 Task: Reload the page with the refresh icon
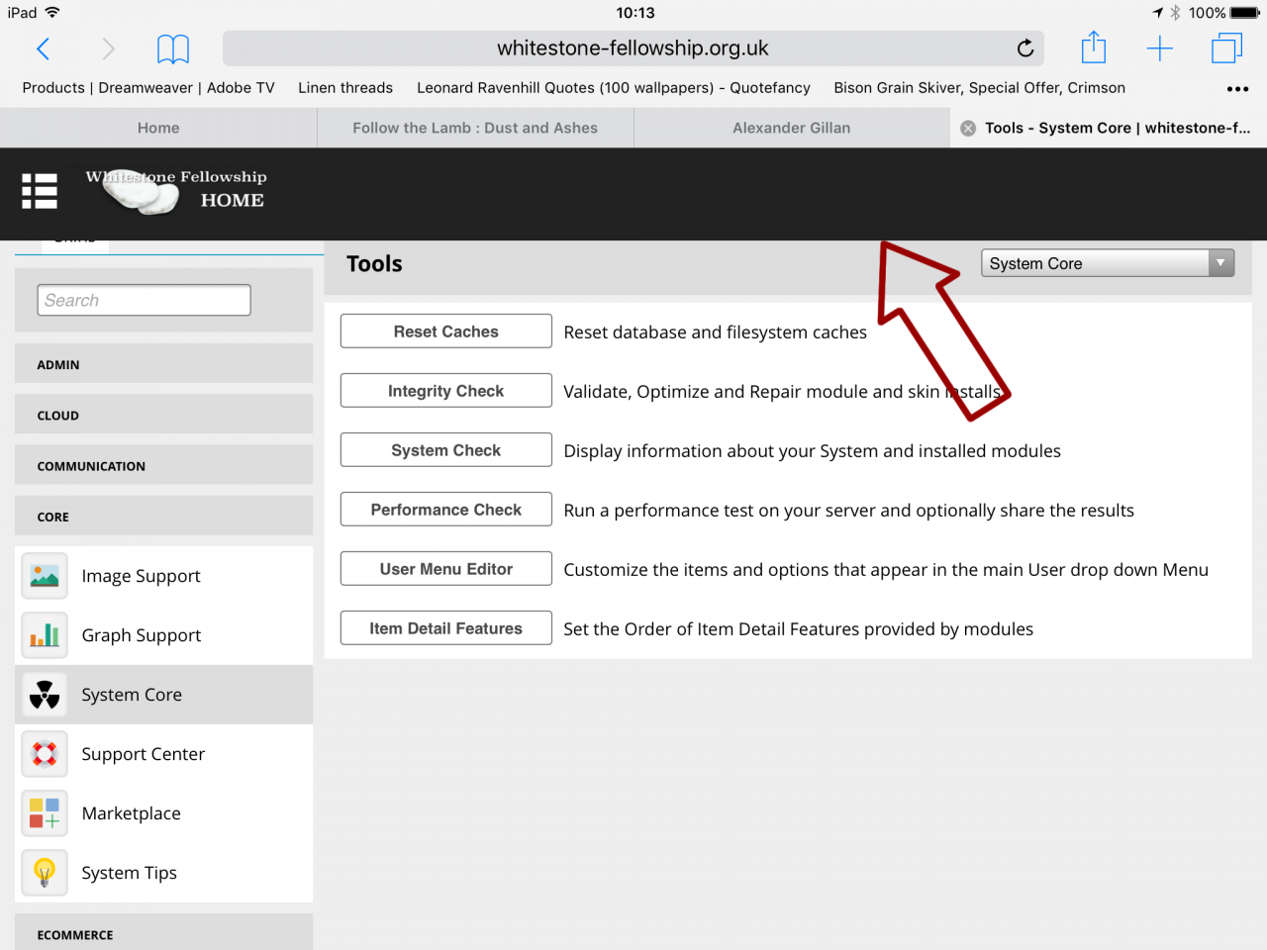tap(1025, 47)
